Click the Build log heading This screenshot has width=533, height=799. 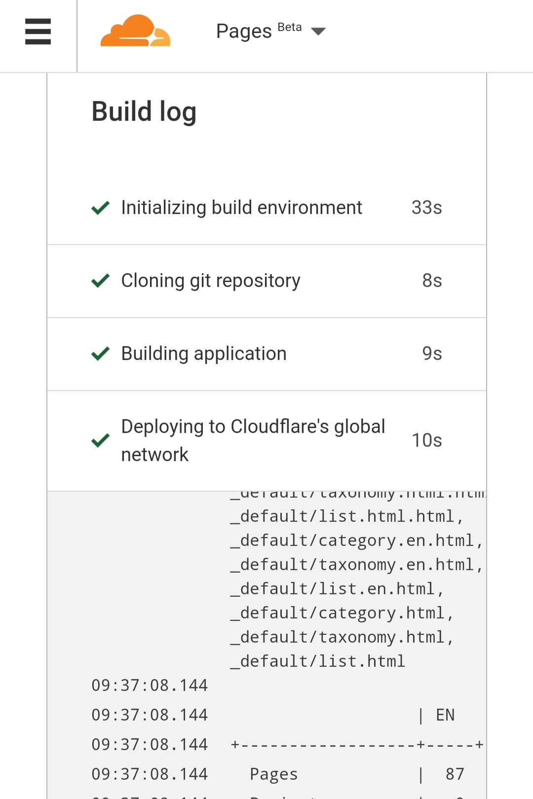click(144, 111)
